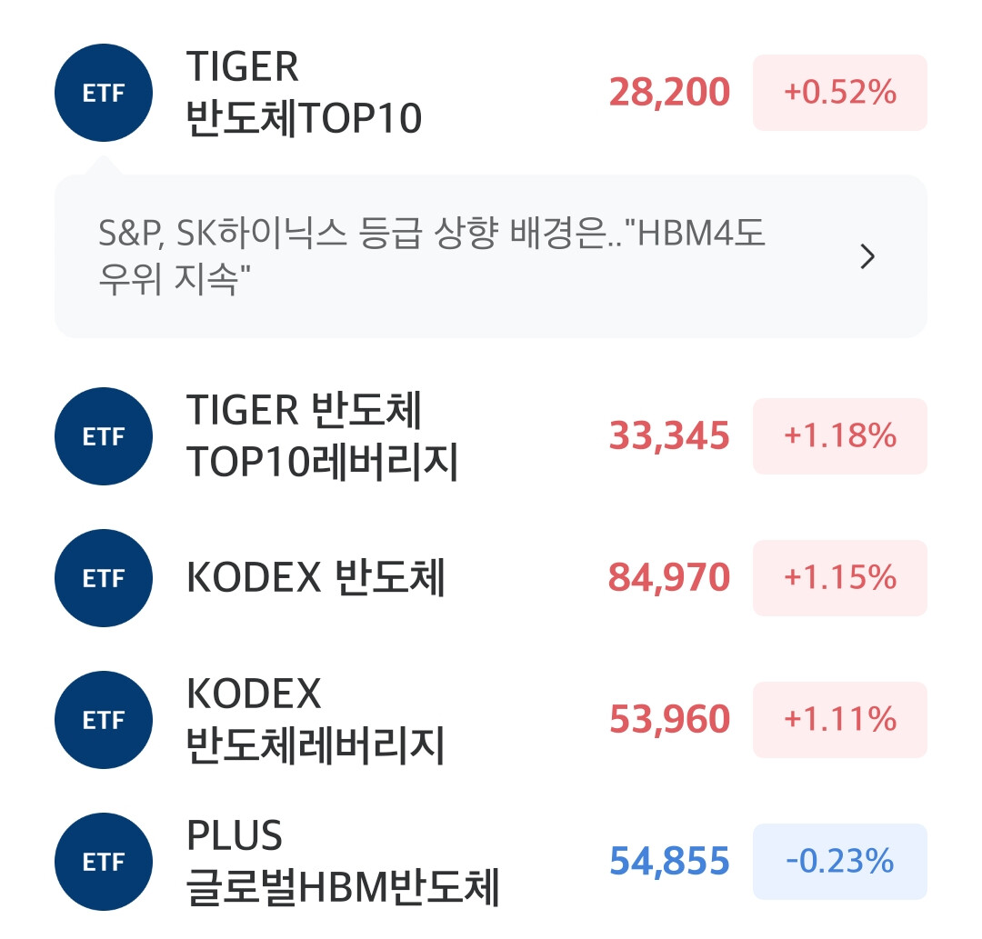Tap the ETF icon for PLUS 글로벌HBM반도체
Viewport: 982px width, 939px height.
[x=104, y=862]
